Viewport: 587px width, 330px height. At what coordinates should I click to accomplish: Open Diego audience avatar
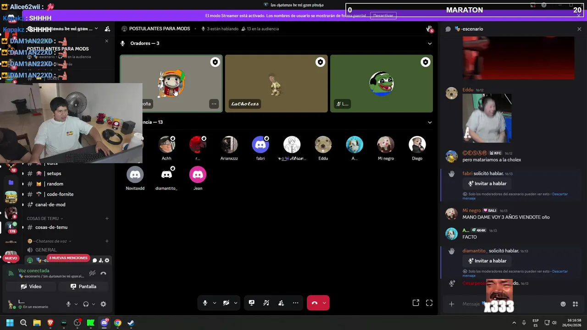pos(417,145)
